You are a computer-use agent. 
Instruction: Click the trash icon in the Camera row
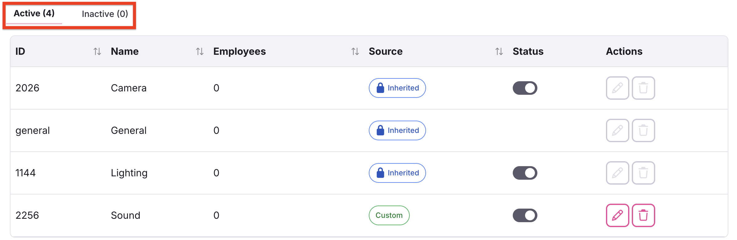(643, 88)
